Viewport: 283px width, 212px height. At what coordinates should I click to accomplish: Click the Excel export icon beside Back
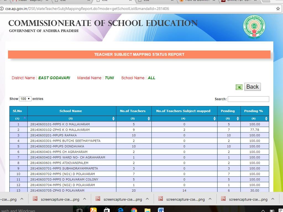239,87
